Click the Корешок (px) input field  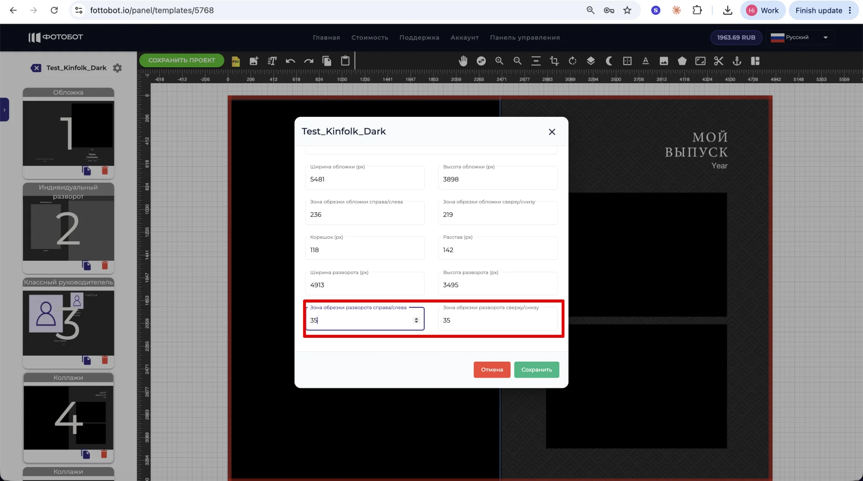click(x=365, y=250)
